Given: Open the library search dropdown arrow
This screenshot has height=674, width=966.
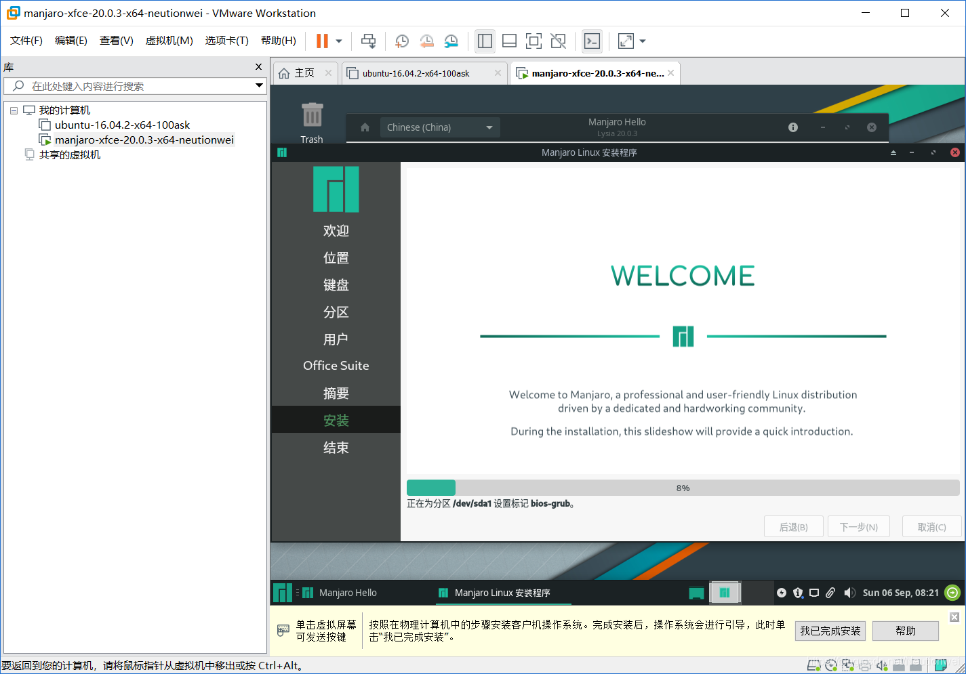Looking at the screenshot, I should pyautogui.click(x=259, y=86).
